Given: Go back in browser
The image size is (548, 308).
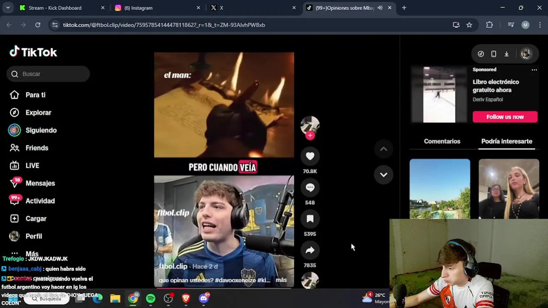Looking at the screenshot, I should tap(9, 25).
